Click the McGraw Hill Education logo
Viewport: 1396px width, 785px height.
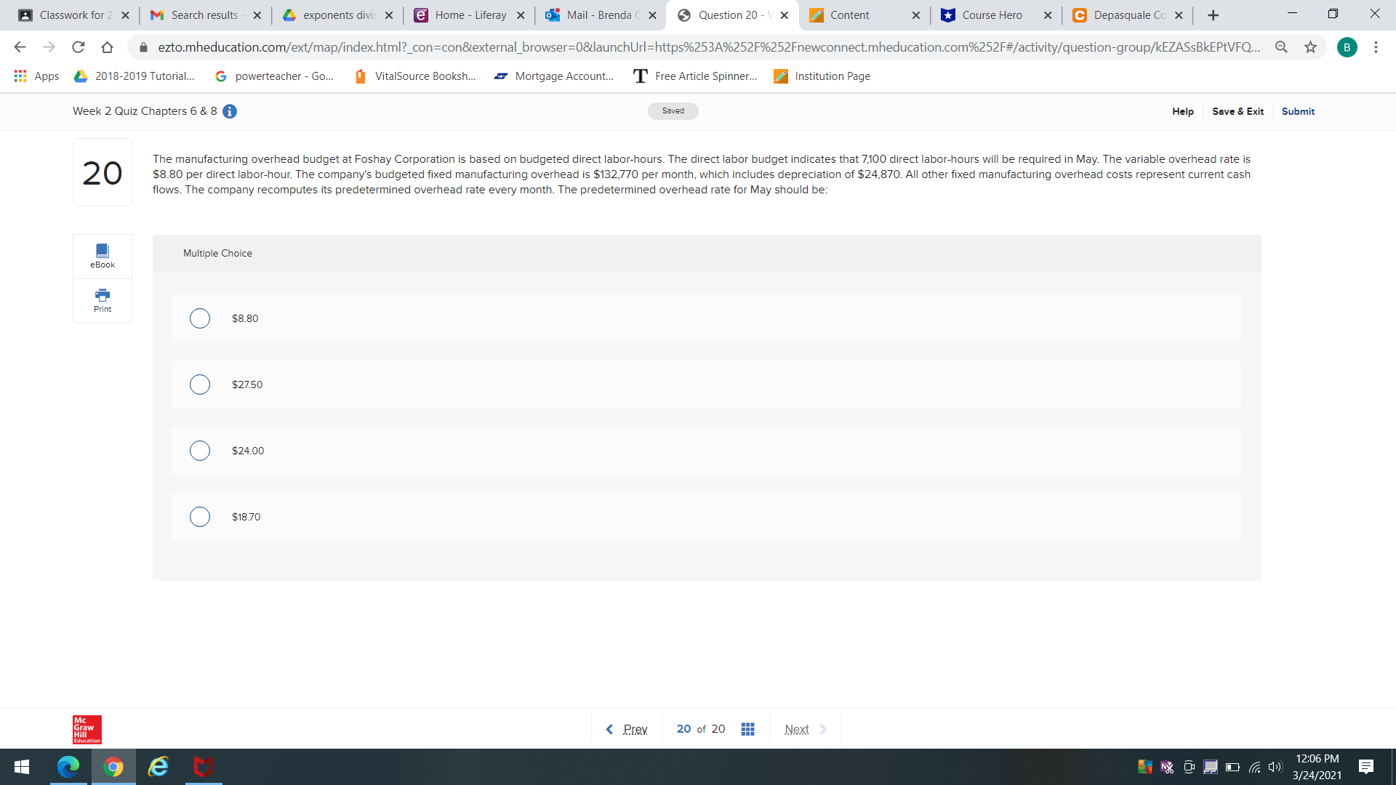(87, 729)
